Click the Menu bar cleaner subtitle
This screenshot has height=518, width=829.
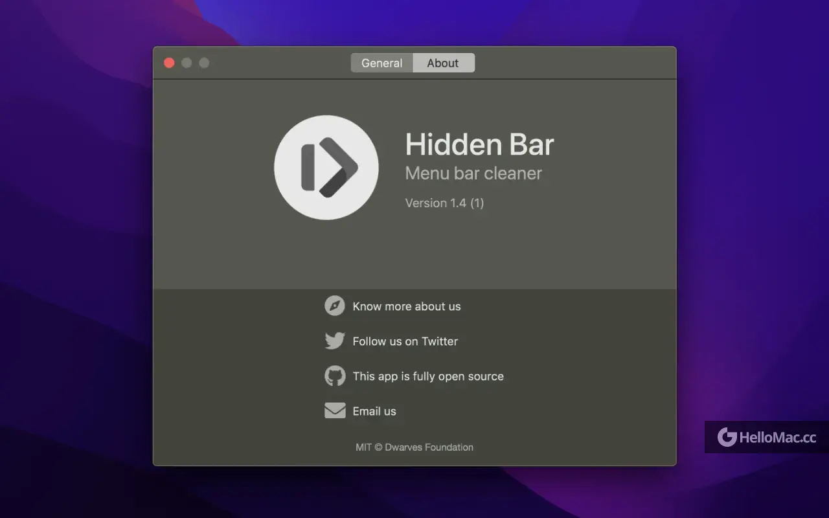(473, 174)
